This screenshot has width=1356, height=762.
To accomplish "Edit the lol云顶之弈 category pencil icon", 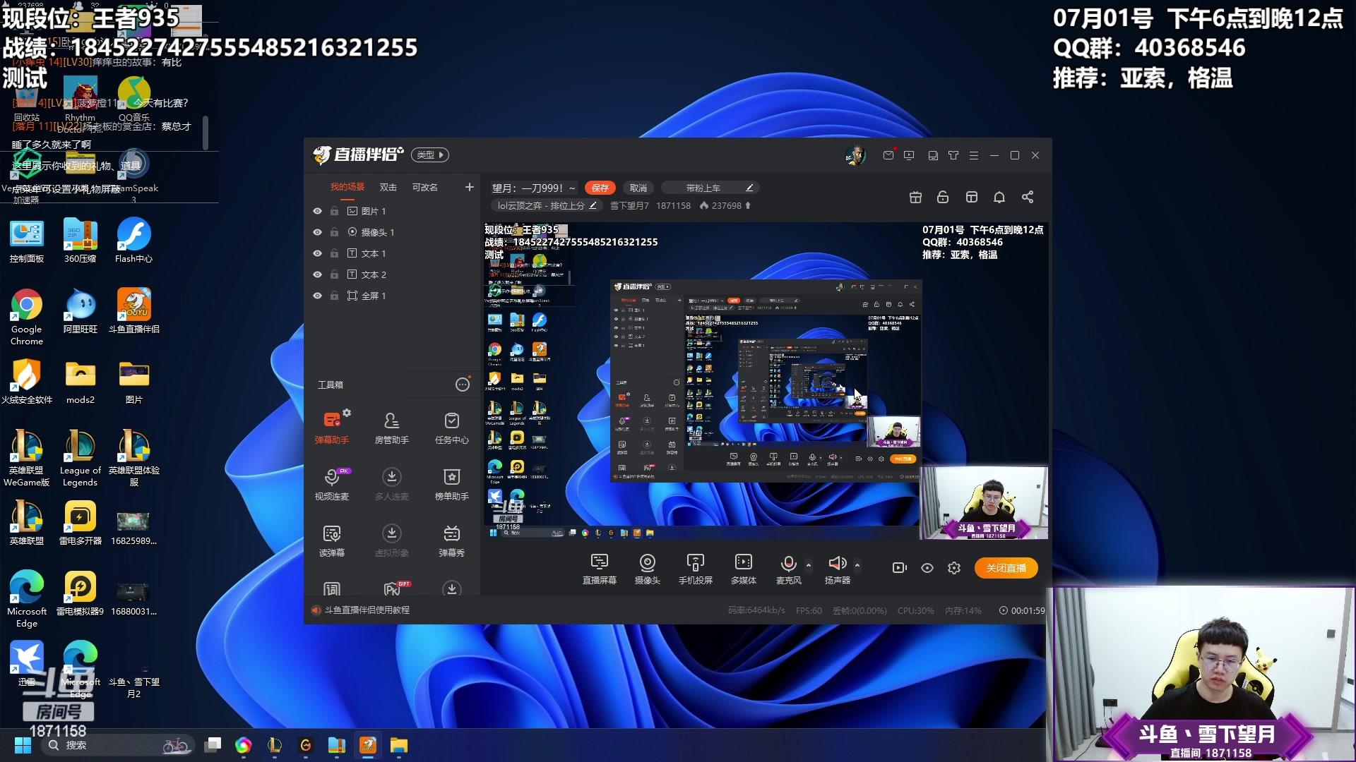I will [593, 205].
